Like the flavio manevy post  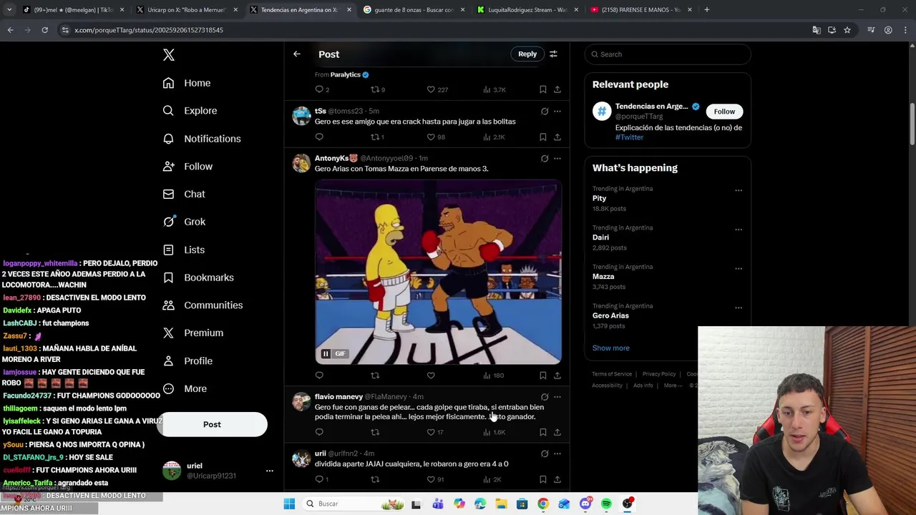431,432
